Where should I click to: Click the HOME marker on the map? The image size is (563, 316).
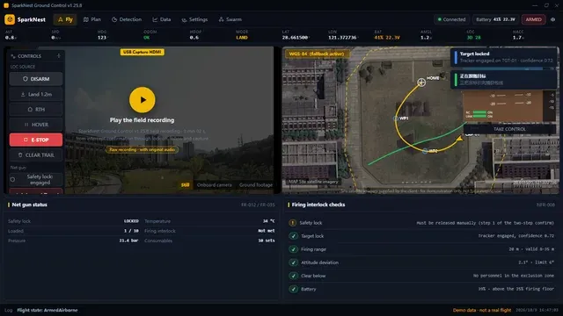(421, 83)
